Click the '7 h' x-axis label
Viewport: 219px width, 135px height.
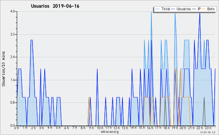point(75,128)
